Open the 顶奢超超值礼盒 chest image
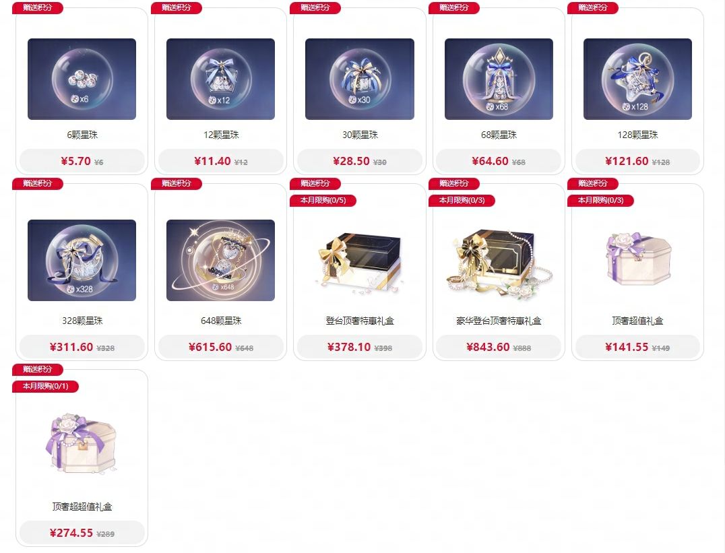Viewport: 725px width, 553px height. click(x=82, y=443)
